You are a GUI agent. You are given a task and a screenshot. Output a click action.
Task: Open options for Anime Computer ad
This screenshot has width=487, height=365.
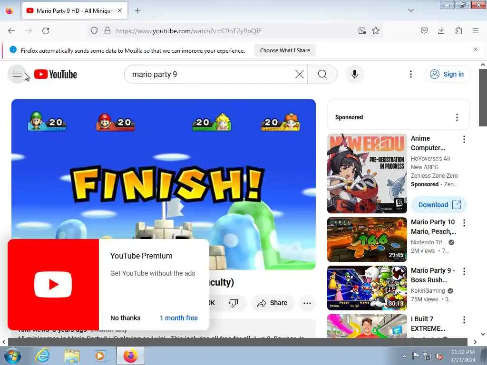pos(464,139)
